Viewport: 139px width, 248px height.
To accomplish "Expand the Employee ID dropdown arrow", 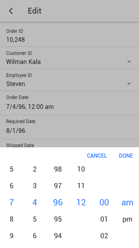I will pyautogui.click(x=129, y=84).
